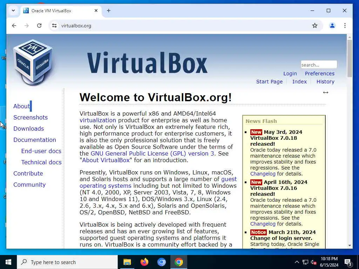Viewport: 359px width, 269px height.
Task: Expand the tab search dropdown chevron
Action: pyautogui.click(x=13, y=11)
